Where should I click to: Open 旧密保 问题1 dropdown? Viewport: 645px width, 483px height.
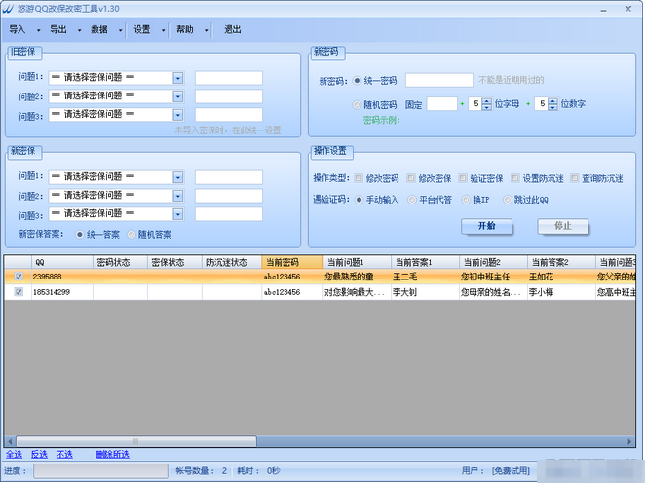[x=178, y=78]
